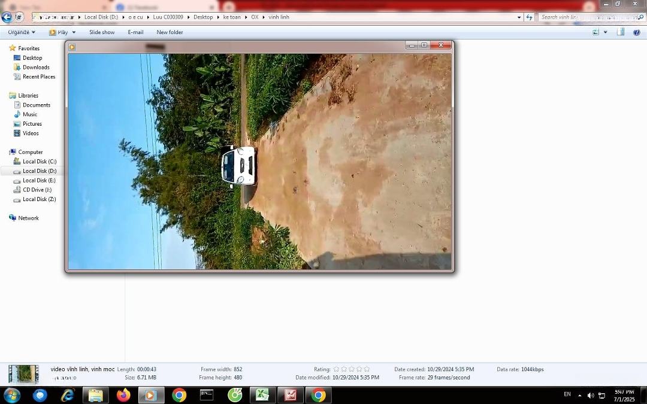Viewport: 647px width, 404px height.
Task: Toggle the preview pane icon
Action: pos(621,32)
